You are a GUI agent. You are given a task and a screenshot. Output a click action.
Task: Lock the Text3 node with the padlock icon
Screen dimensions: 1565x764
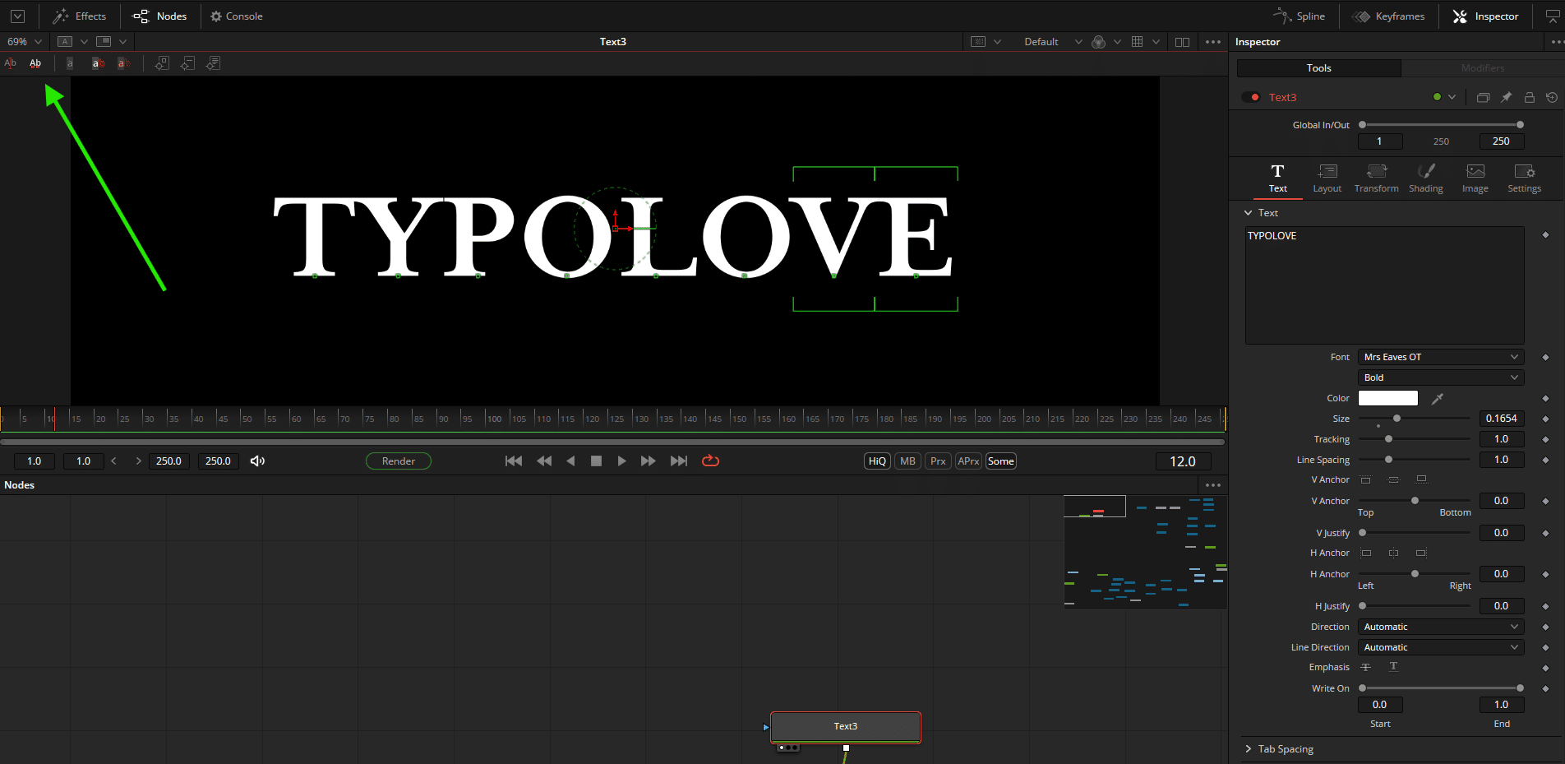pos(1529,97)
